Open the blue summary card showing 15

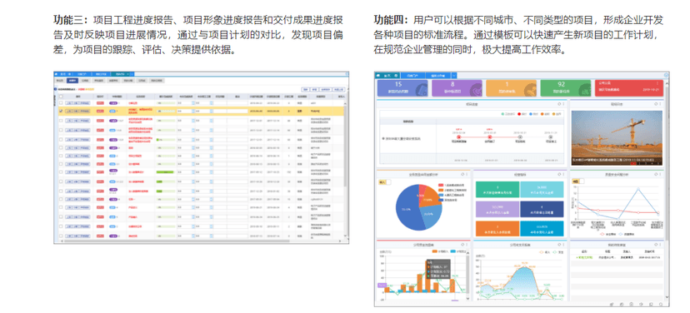[x=402, y=88]
